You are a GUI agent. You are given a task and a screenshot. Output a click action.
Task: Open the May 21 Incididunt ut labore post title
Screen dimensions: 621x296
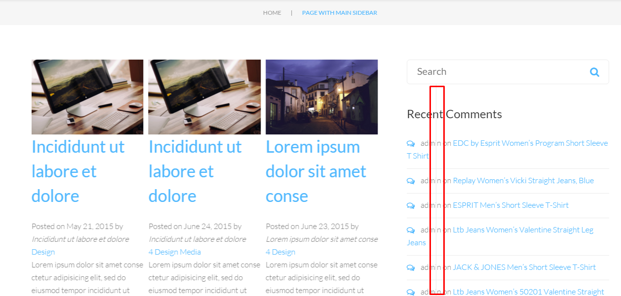point(78,171)
